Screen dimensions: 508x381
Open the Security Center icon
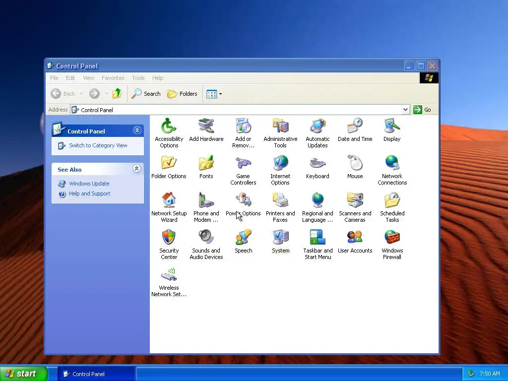[x=169, y=238]
